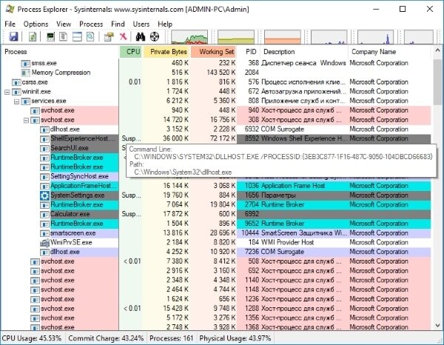Sort by the Private Bytes column header
The height and width of the screenshot is (345, 444).
[x=166, y=52]
